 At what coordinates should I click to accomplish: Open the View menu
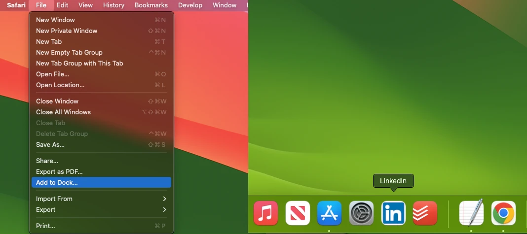pos(85,5)
